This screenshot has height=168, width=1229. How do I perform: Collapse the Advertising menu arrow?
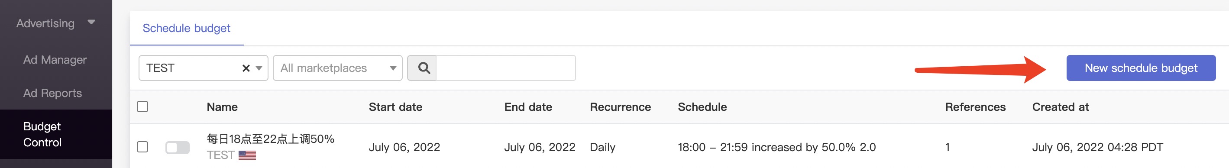click(x=92, y=22)
